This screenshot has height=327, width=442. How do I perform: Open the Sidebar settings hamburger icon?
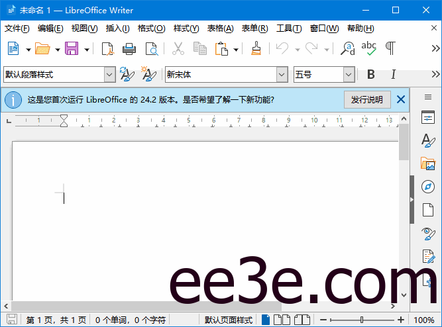point(428,97)
